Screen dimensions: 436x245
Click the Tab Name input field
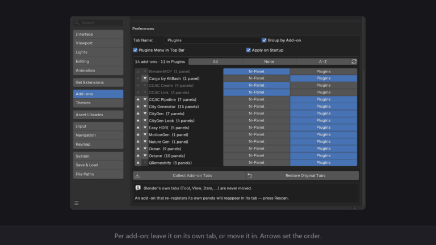pyautogui.click(x=213, y=40)
